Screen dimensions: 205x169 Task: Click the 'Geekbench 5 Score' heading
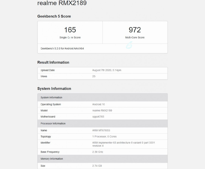click(54, 16)
